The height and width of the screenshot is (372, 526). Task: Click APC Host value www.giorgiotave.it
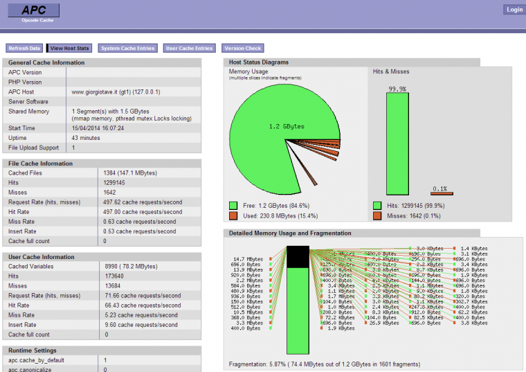tap(116, 92)
